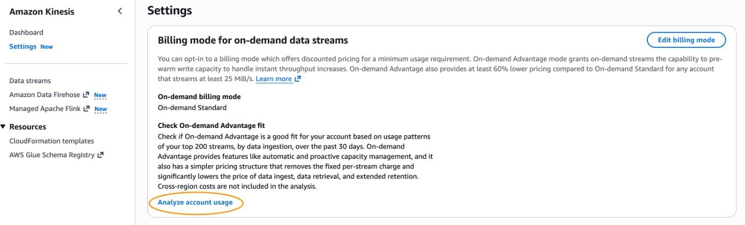Screen dimensions: 745x225
Task: Click the Resources section heading
Action: tap(28, 127)
